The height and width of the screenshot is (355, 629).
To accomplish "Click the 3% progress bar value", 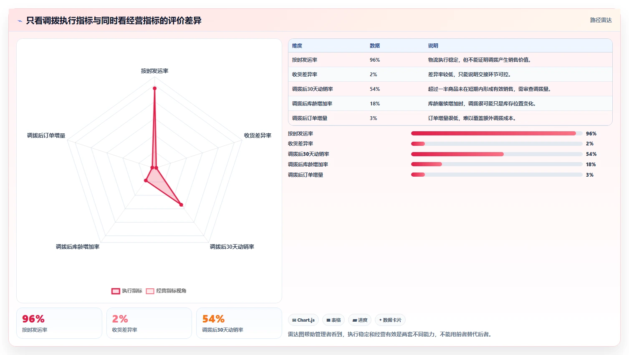I will pos(589,175).
